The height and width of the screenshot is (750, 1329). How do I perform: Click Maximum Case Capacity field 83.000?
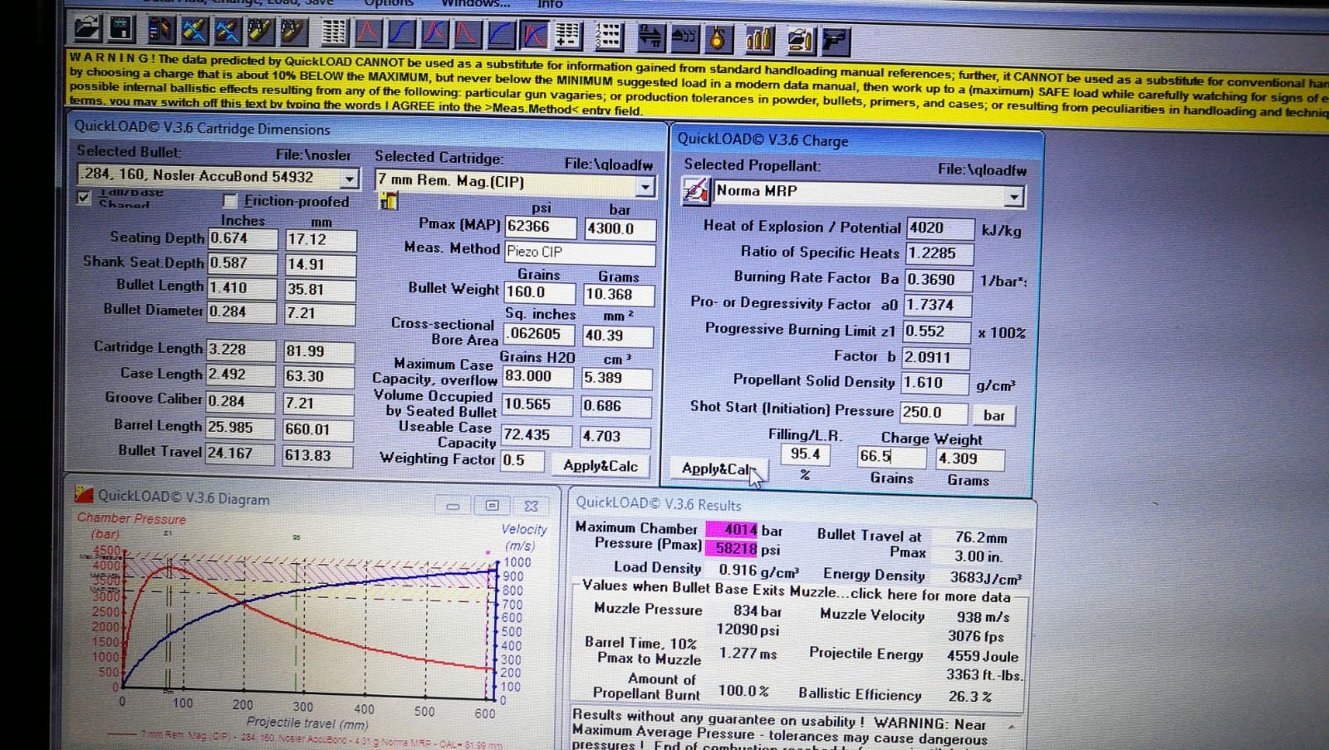point(537,376)
